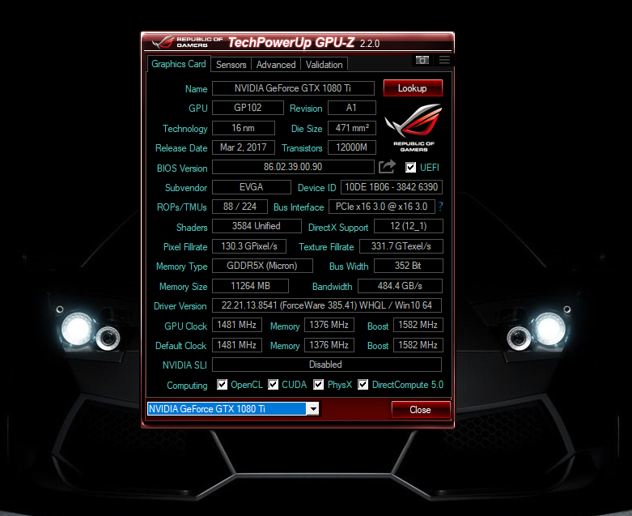This screenshot has height=516, width=632.
Task: Click the Default Clock row Boost value 1582 MHz
Action: coord(418,345)
